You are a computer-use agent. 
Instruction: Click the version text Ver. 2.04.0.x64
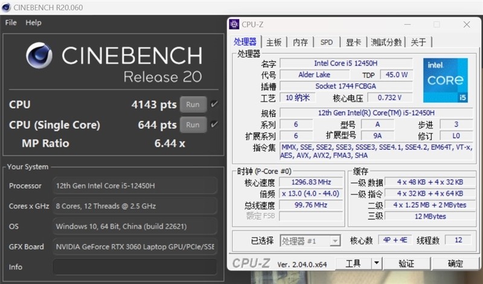point(302,265)
